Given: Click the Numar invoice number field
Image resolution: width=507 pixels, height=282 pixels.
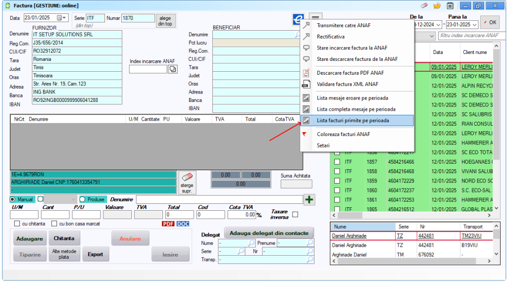Looking at the screenshot, I should [138, 18].
